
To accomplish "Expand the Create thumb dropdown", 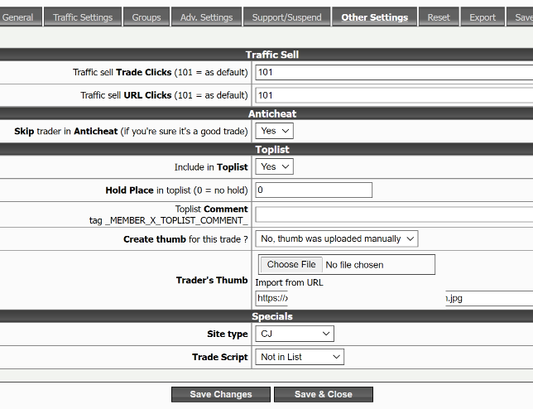I will [x=337, y=238].
